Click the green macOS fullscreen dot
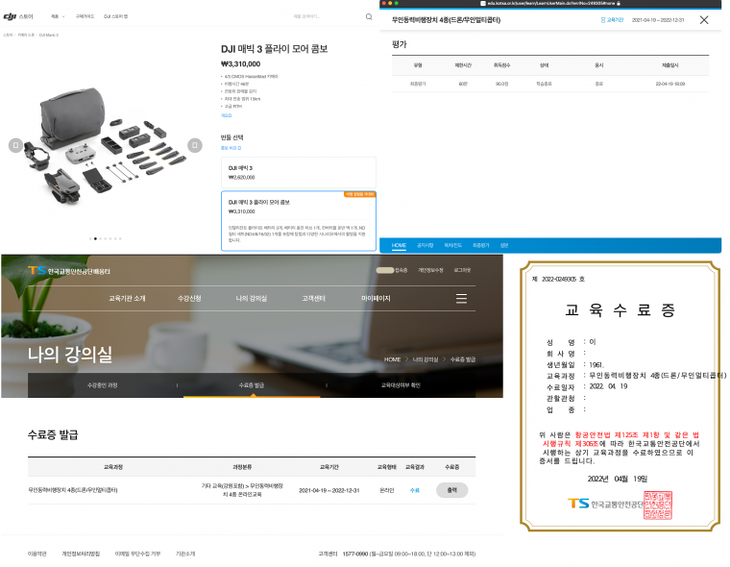 tap(396, 3)
